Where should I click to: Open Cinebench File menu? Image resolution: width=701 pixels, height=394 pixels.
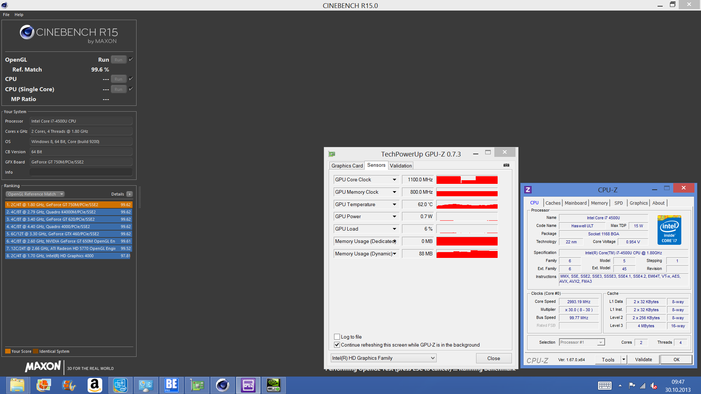point(6,15)
